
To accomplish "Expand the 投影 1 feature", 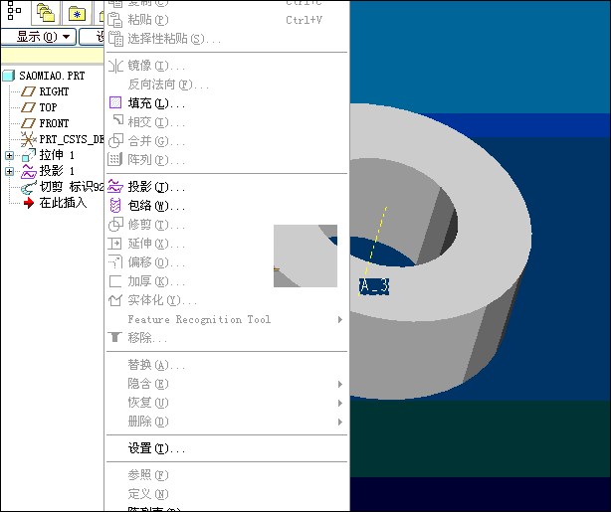I will [9, 171].
